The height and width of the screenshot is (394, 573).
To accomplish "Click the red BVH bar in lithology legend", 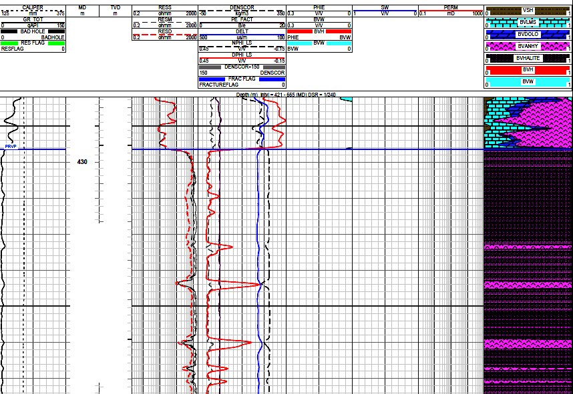I will pyautogui.click(x=528, y=70).
